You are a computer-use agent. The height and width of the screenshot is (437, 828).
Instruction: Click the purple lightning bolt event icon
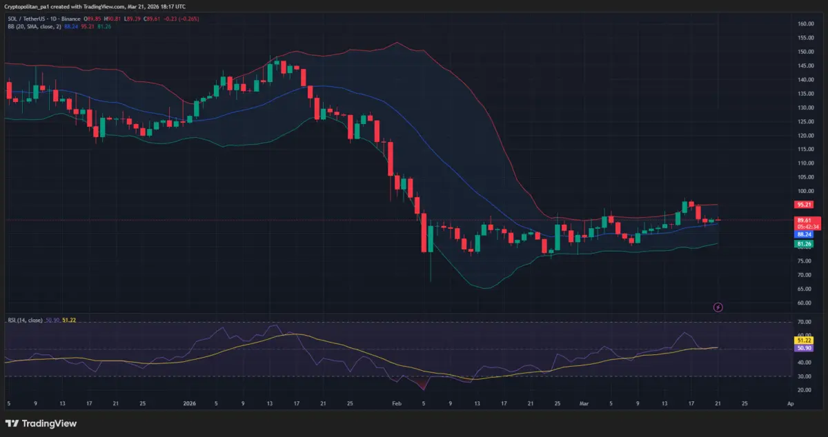[718, 307]
